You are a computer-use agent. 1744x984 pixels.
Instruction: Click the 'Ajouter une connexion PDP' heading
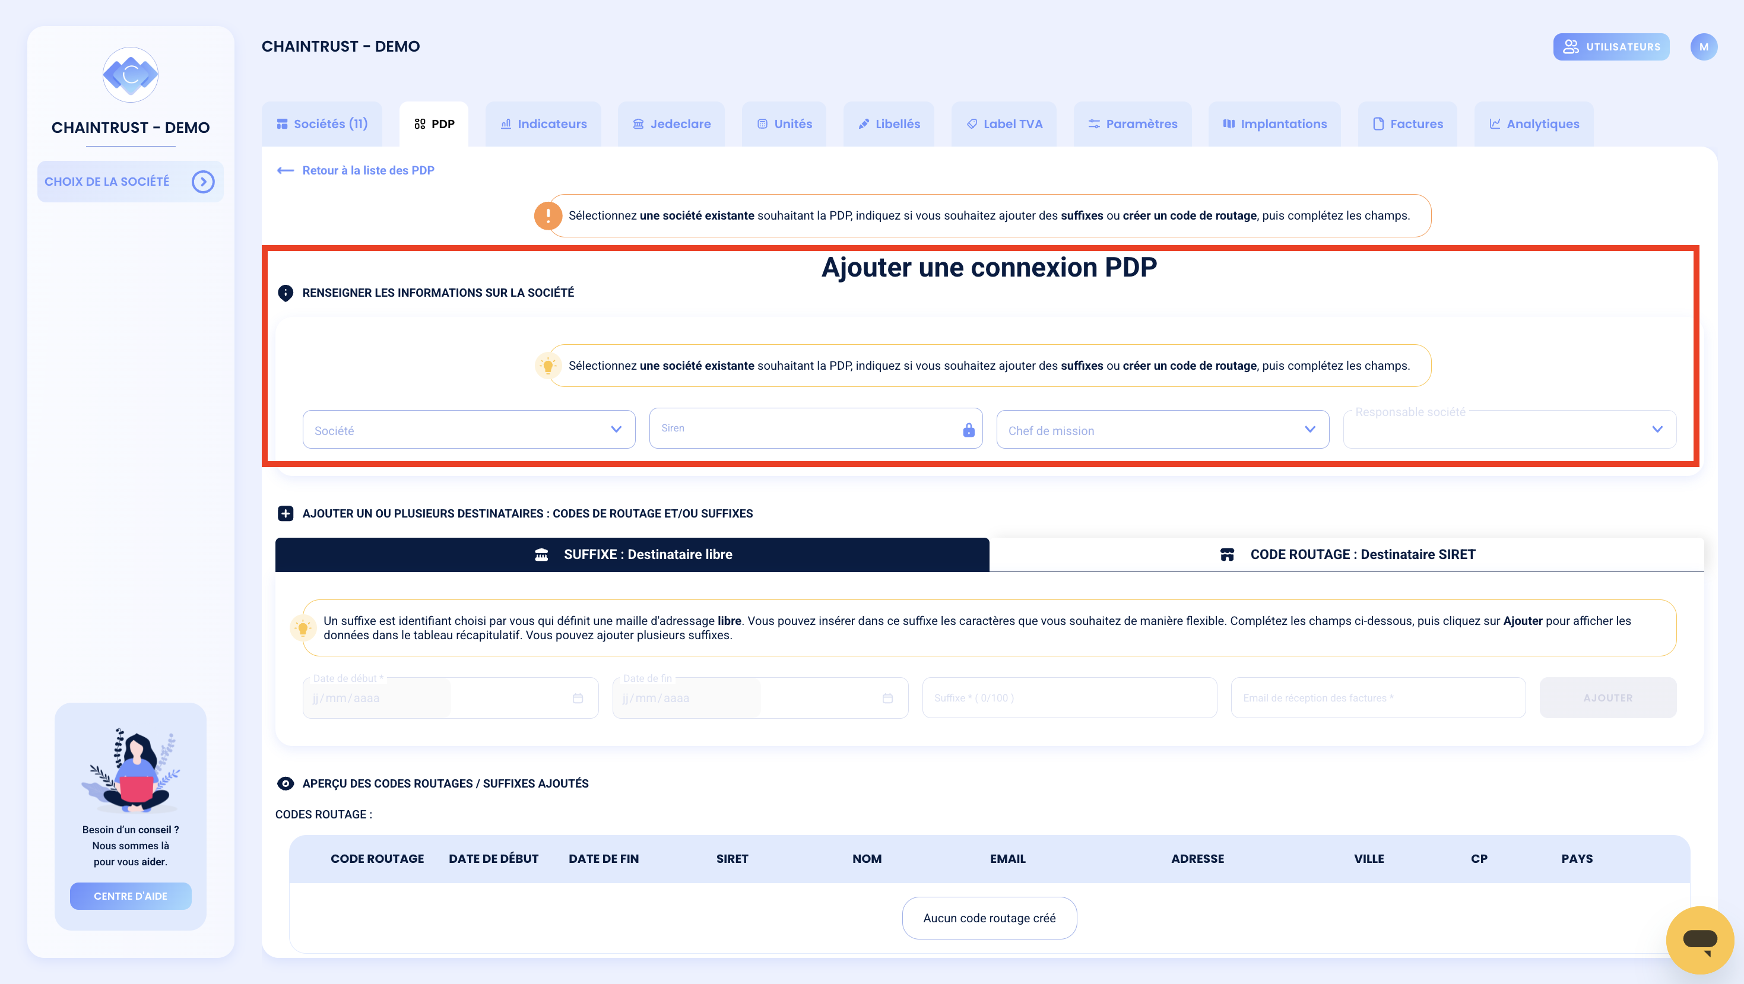(x=989, y=267)
